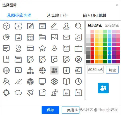The height and width of the screenshot is (115, 121).
Task: Select the question mark speech bubble icon
Action: pos(18,70)
